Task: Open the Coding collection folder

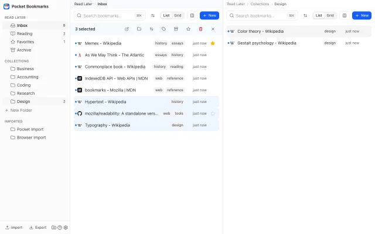Action: 35,85
